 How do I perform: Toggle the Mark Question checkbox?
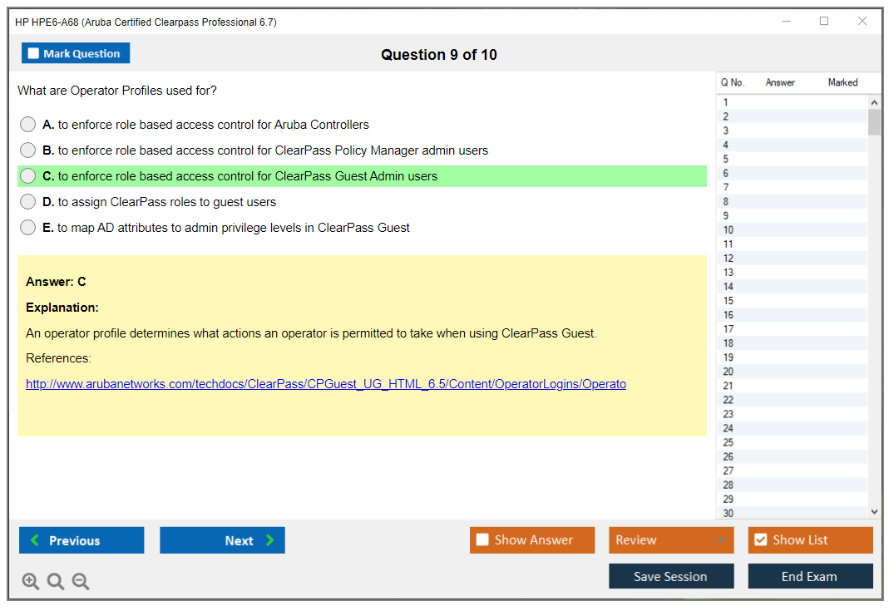[x=34, y=54]
